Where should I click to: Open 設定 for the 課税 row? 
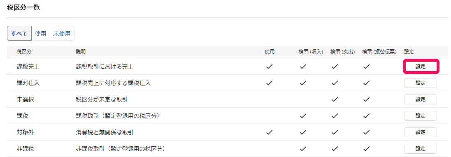(x=420, y=116)
